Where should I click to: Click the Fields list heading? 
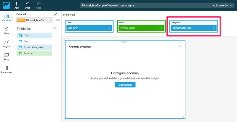pos(24,29)
